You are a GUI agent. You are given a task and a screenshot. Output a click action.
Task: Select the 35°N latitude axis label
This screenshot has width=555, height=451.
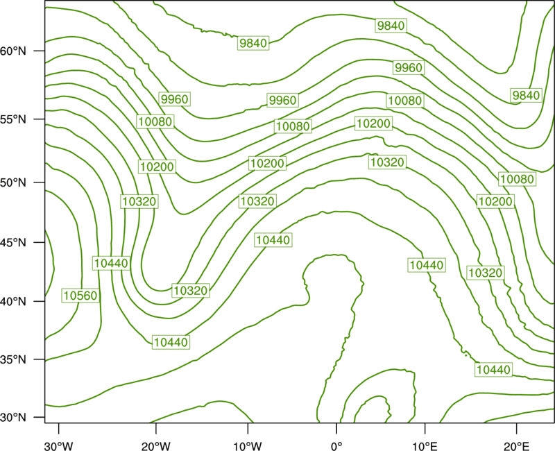pyautogui.click(x=13, y=359)
